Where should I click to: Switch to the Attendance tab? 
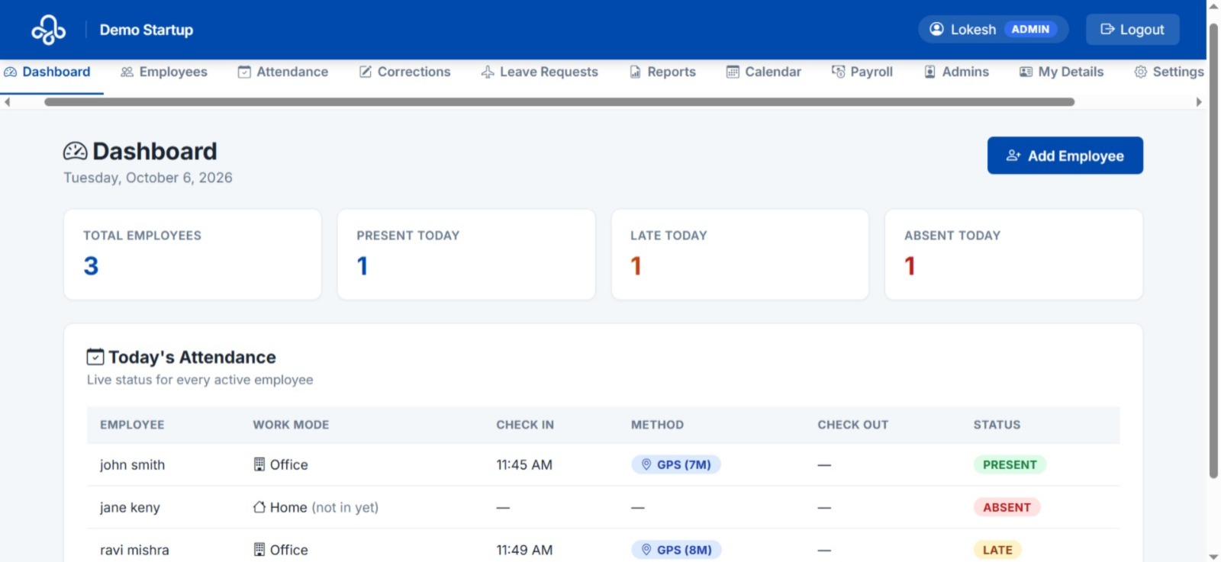pos(283,72)
